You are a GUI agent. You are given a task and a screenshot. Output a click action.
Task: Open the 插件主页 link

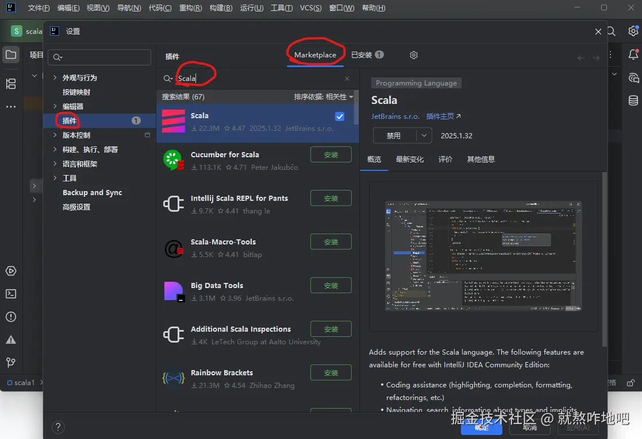point(443,116)
